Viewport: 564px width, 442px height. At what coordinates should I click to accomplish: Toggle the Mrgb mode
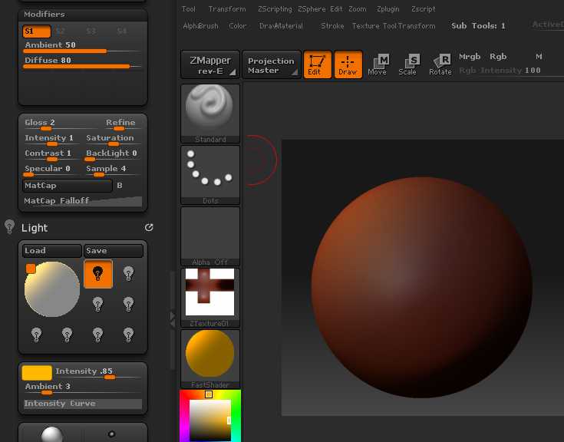point(470,57)
